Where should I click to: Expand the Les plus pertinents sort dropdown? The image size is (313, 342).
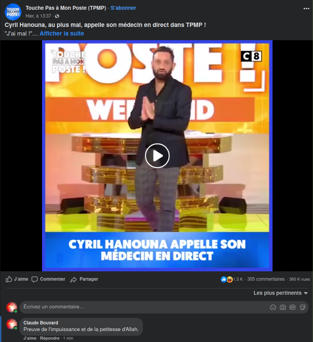281,293
